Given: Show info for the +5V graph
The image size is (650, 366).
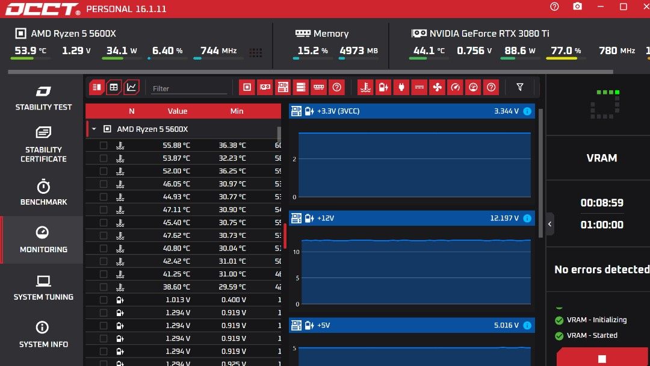Looking at the screenshot, I should [527, 326].
